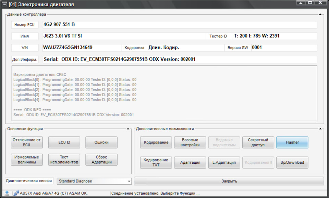
Task: Open the Диагностическая сессия dropdown
Action: pos(129,181)
